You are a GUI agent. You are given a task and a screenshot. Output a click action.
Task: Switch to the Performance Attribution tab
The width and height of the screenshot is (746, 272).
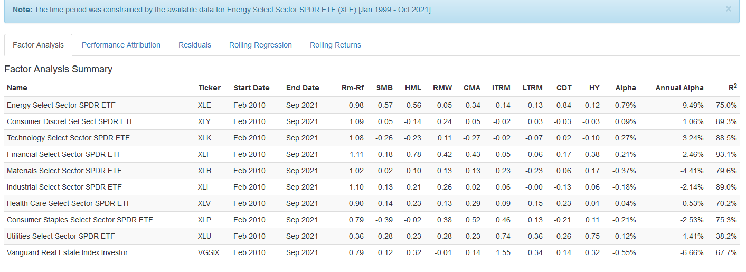point(121,45)
